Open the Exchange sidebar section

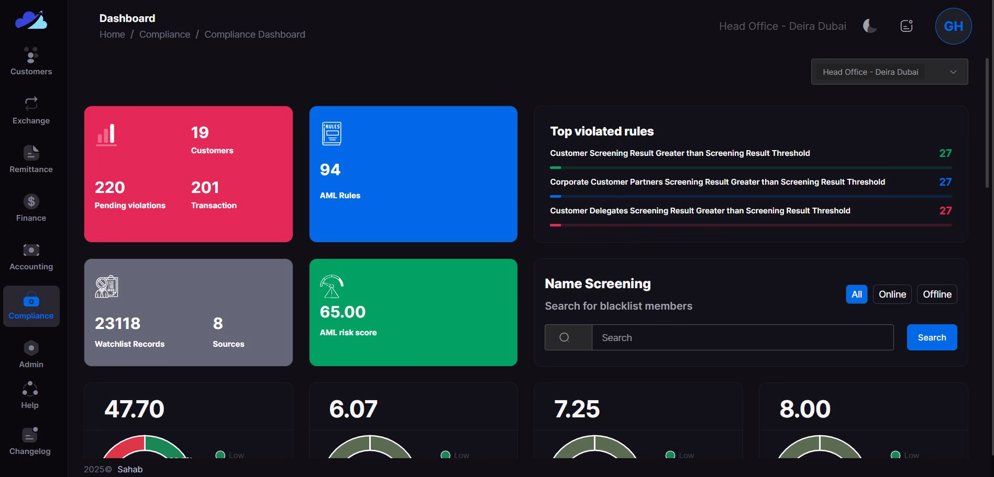click(31, 110)
